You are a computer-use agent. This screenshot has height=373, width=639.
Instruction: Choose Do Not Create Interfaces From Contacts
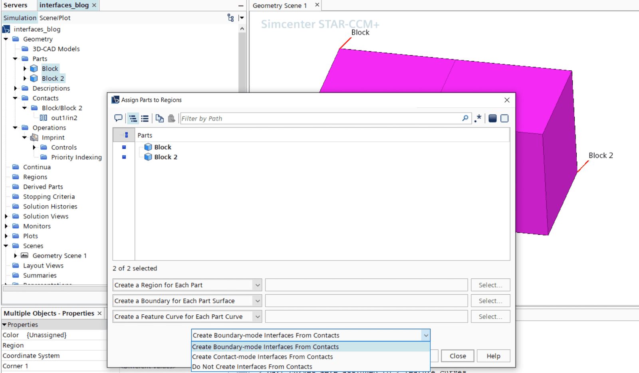(x=311, y=367)
